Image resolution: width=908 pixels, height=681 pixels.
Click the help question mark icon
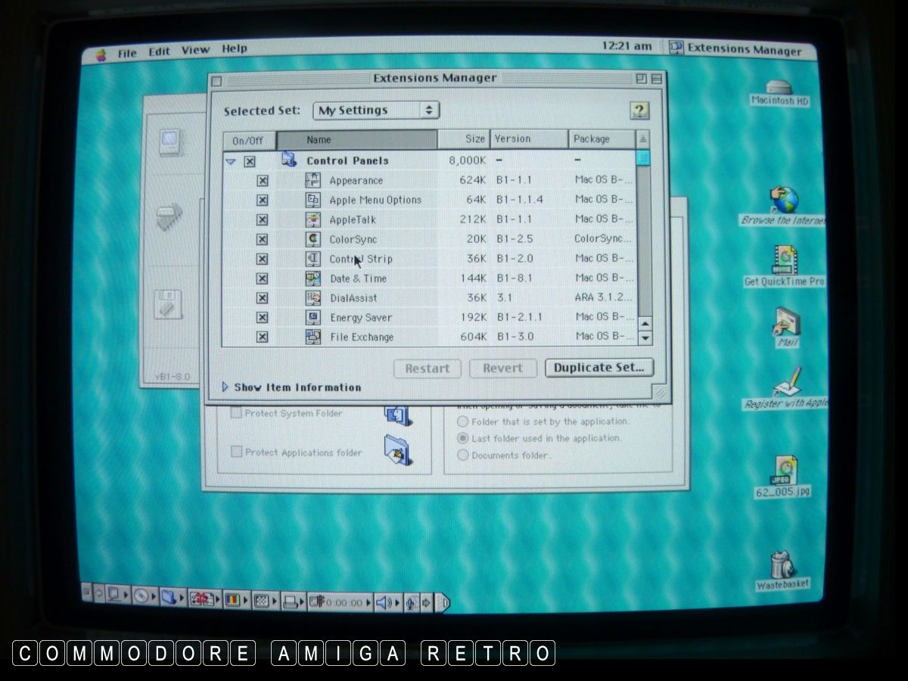[x=639, y=110]
